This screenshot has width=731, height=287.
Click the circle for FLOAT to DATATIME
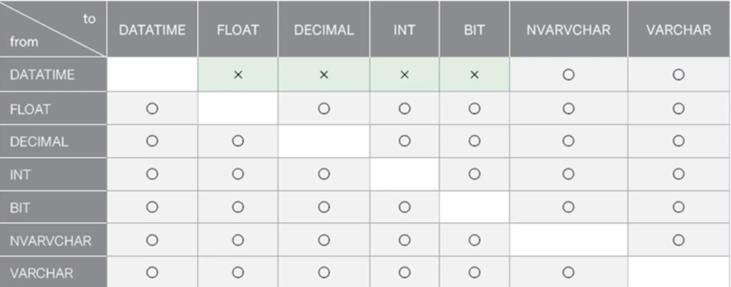(x=152, y=108)
